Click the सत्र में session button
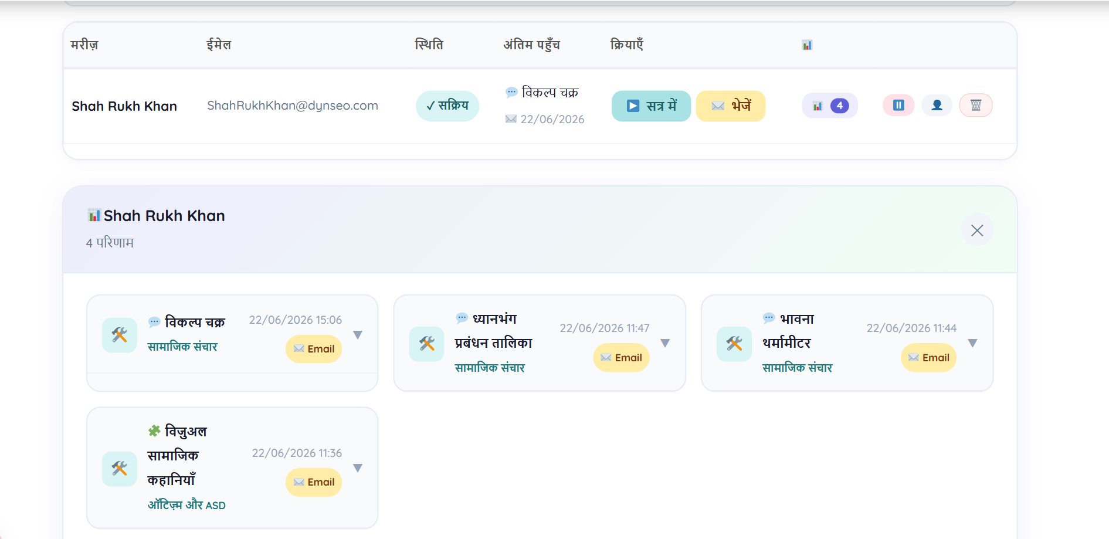Viewport: 1109px width, 539px height. 651,106
